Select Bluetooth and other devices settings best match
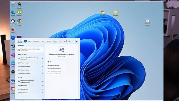 tap(30, 50)
